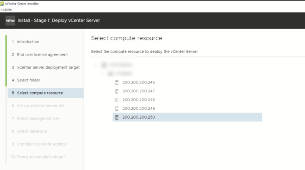Click the vCenter Server Installer title icon
The image size is (305, 170).
[x=2, y=4]
